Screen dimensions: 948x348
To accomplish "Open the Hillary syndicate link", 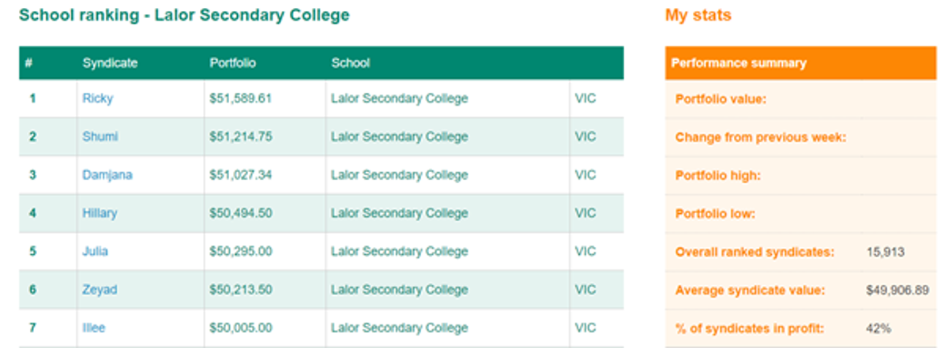I will click(x=100, y=213).
